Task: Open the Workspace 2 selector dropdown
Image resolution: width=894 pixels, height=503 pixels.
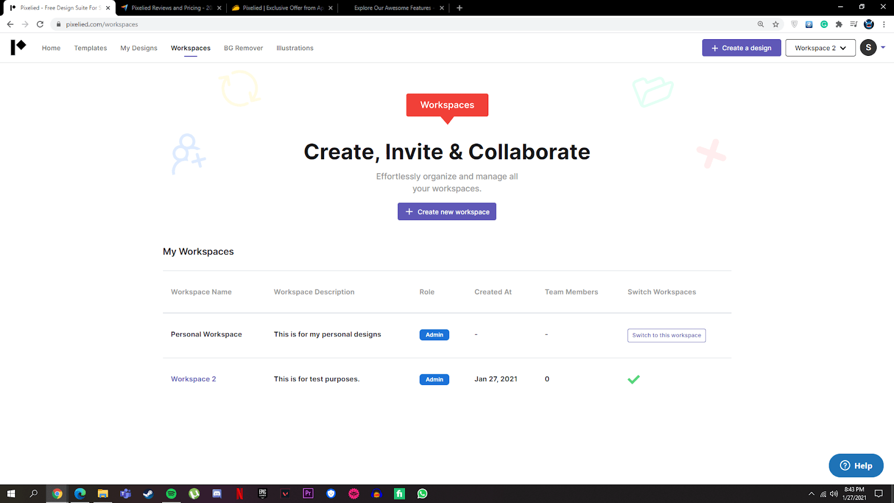Action: [820, 48]
